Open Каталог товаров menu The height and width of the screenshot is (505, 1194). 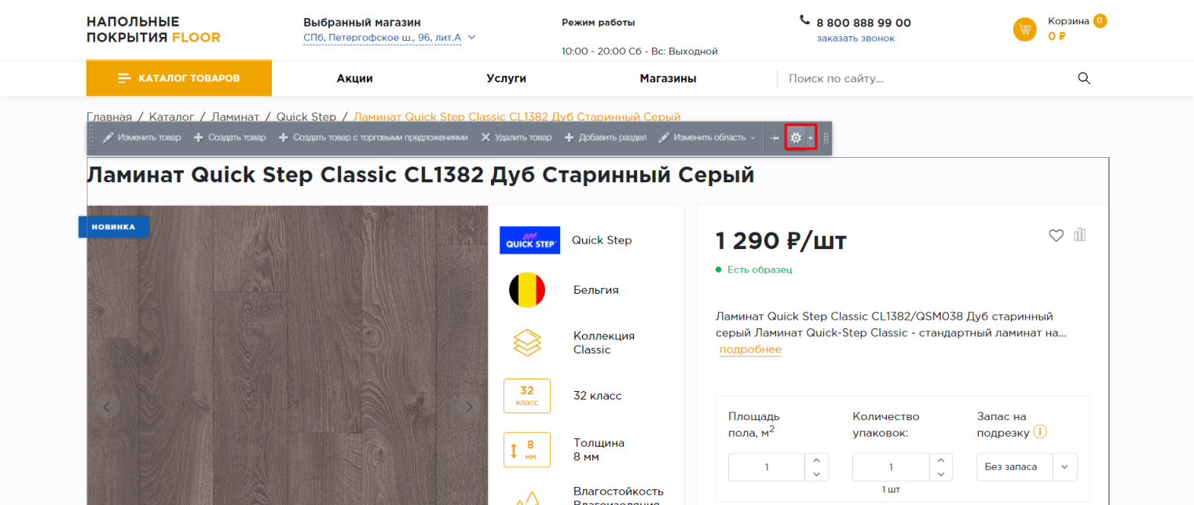[179, 79]
